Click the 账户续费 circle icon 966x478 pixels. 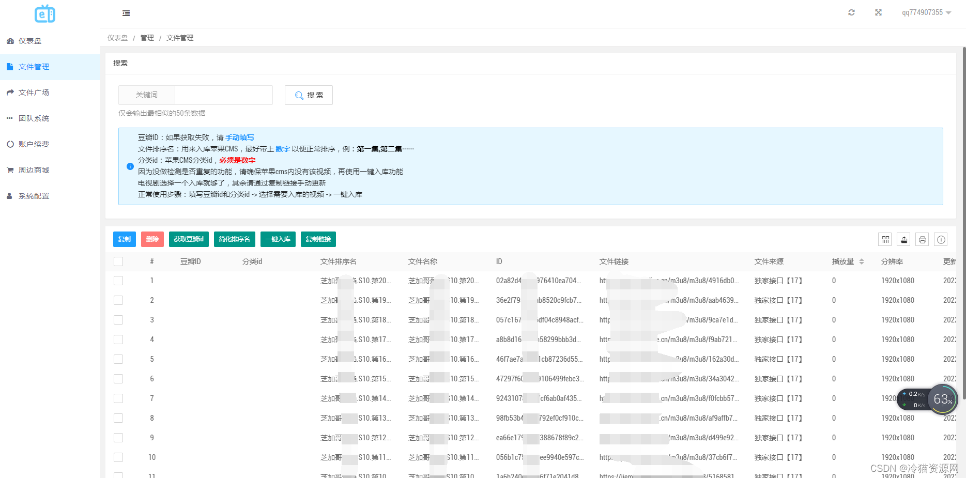(10, 144)
